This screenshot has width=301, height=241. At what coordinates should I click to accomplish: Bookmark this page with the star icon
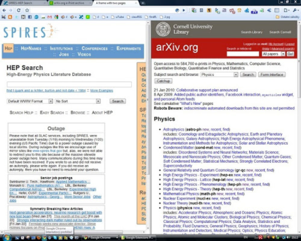tap(27, 10)
